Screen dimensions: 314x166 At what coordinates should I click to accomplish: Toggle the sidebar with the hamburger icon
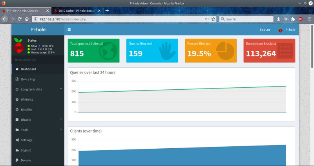[69, 30]
